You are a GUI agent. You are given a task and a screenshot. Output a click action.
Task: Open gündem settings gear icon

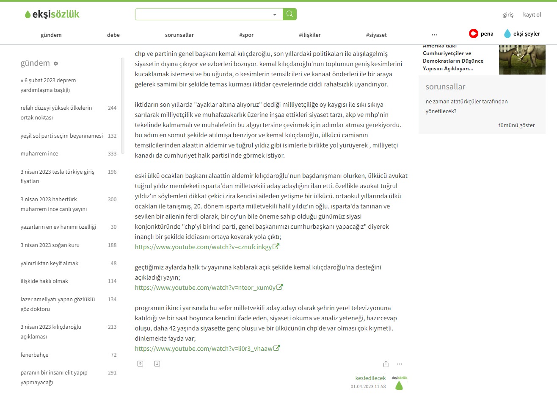(56, 64)
